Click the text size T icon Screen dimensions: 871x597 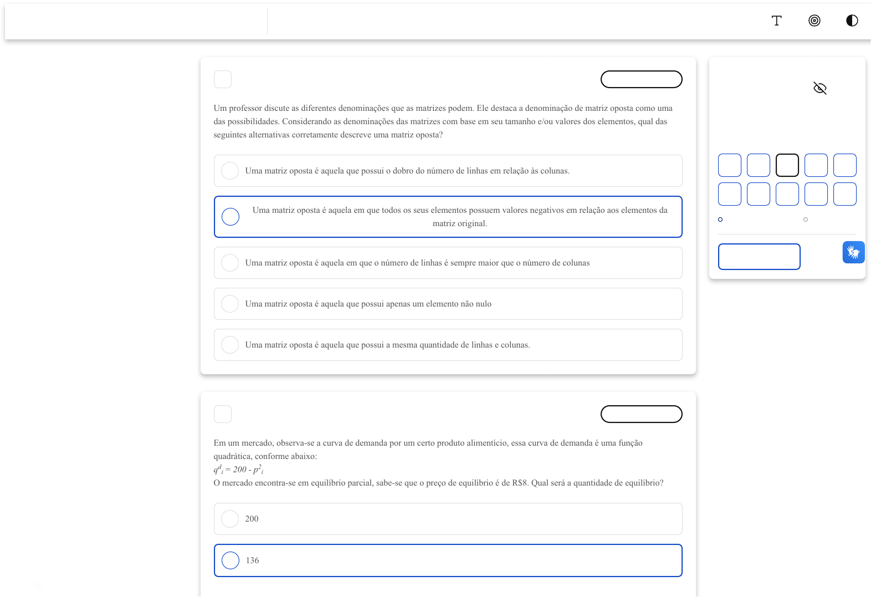tap(776, 21)
